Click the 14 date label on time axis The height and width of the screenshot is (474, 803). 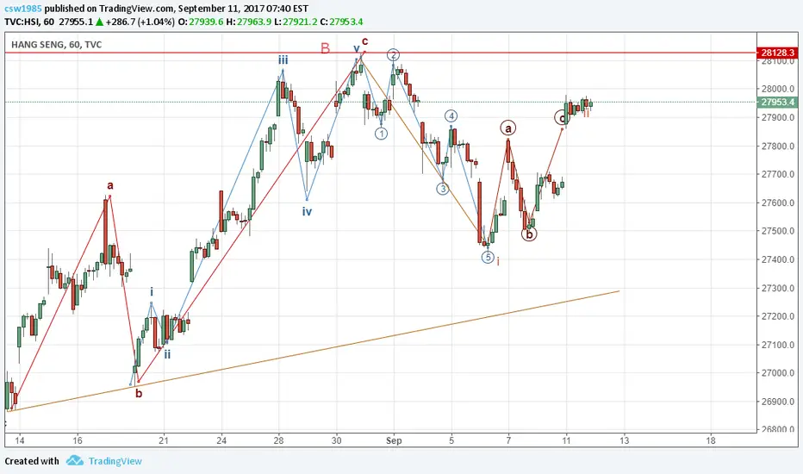[20, 440]
